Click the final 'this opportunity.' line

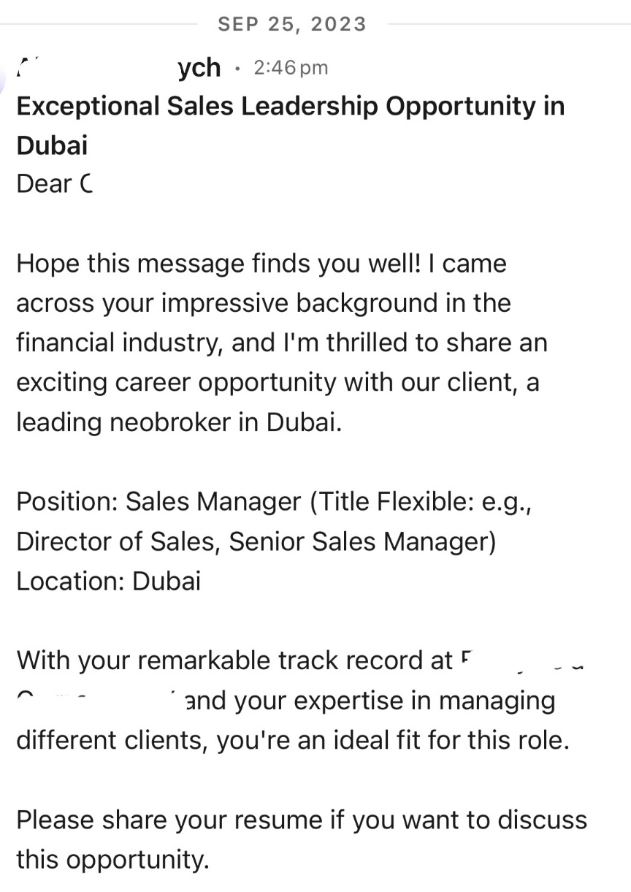112,859
